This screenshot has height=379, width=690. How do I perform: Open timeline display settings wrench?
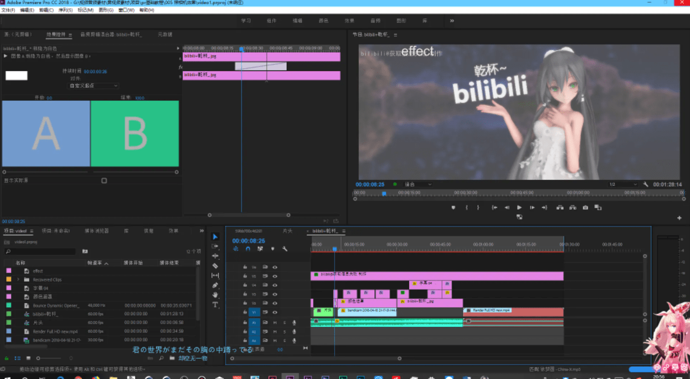pos(285,249)
